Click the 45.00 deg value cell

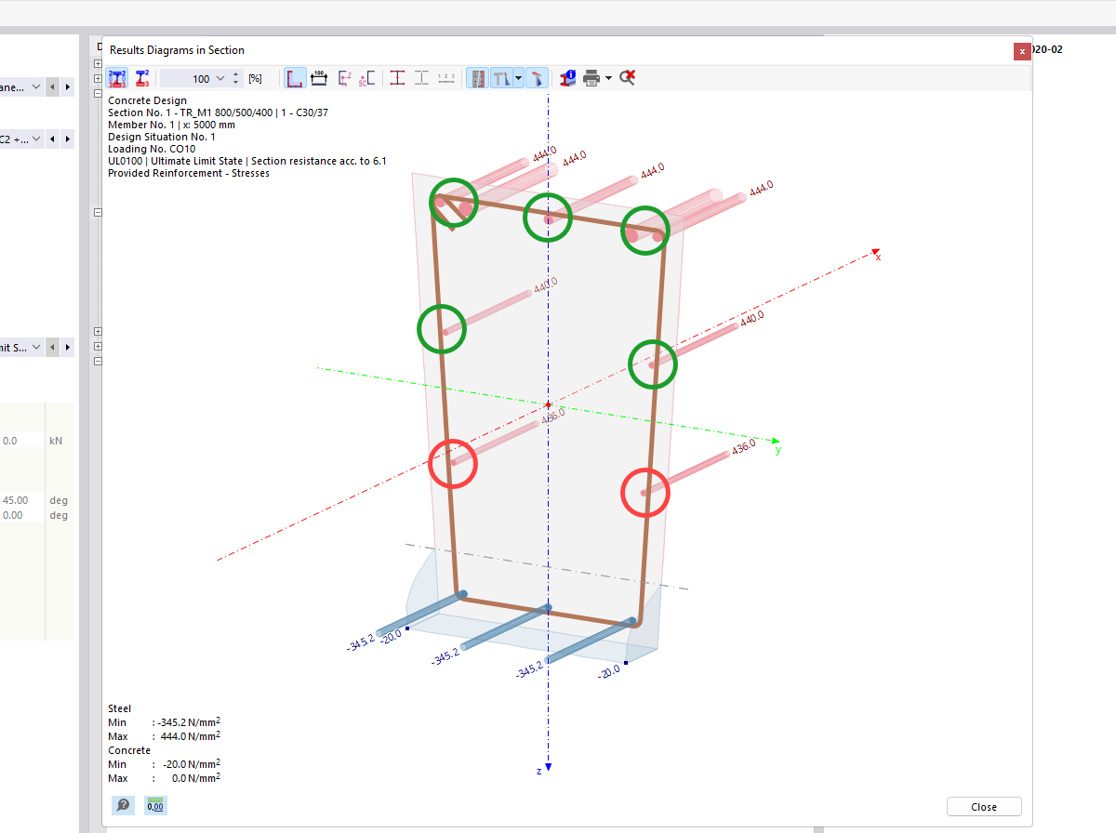[x=21, y=500]
